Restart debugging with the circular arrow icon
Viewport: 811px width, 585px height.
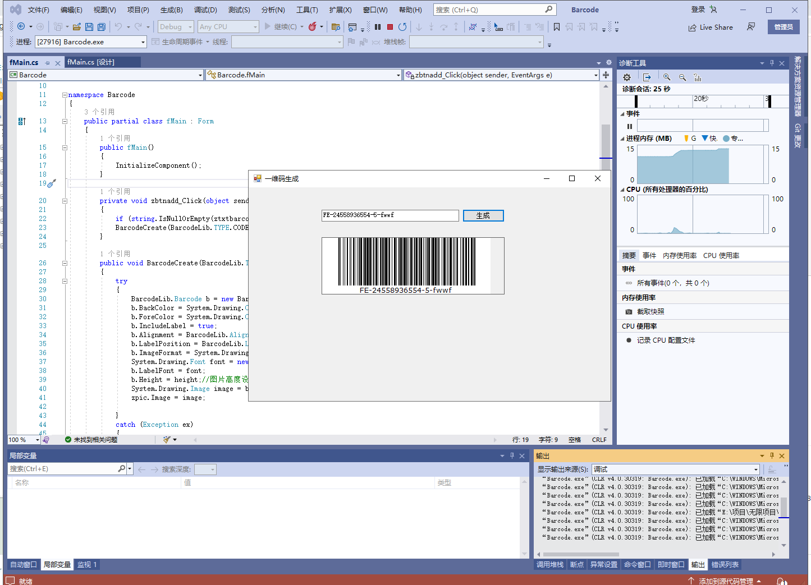click(402, 27)
